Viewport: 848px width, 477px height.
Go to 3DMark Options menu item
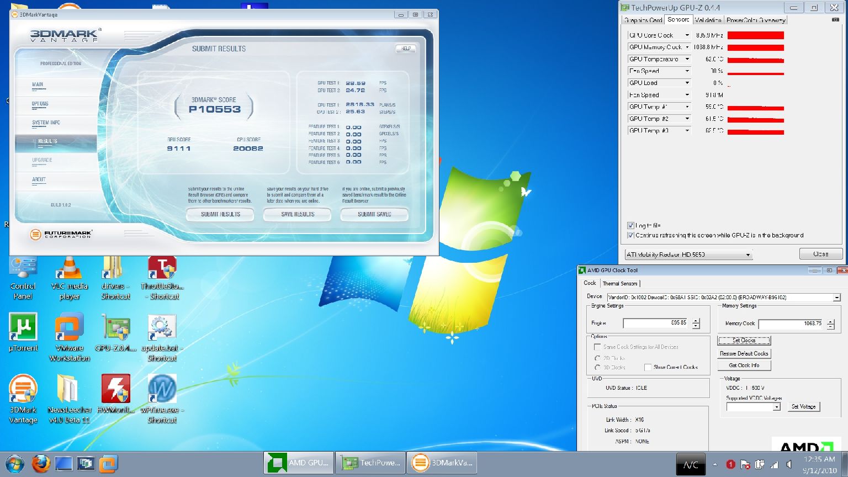click(x=40, y=104)
